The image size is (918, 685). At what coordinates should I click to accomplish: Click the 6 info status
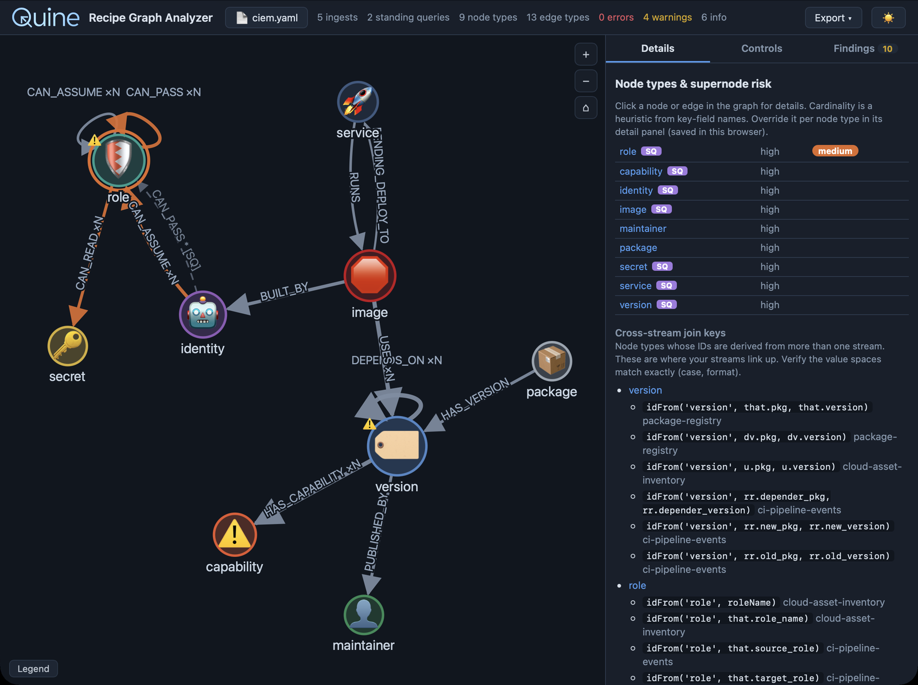pos(714,18)
